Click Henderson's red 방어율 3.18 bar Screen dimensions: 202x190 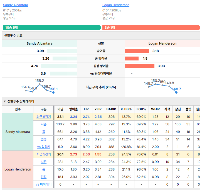(x=137, y=51)
